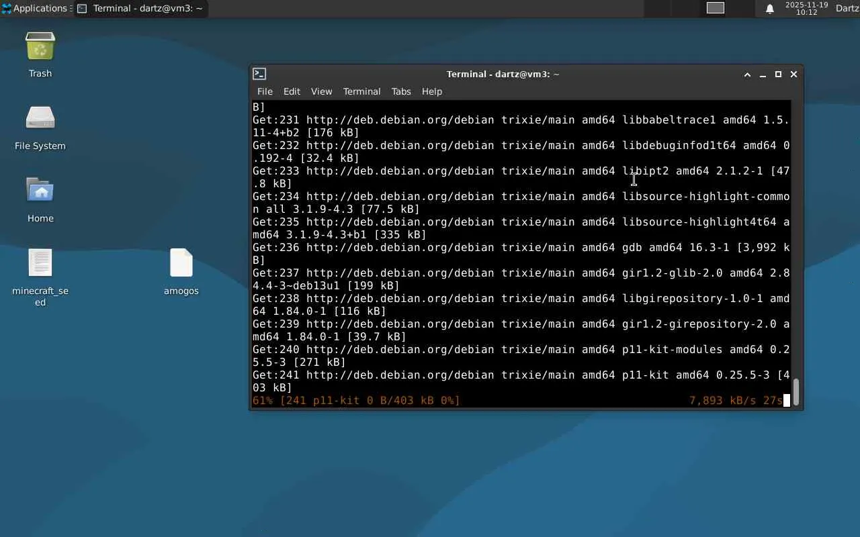
Task: Click the terminal icon in window title bar
Action: point(259,74)
